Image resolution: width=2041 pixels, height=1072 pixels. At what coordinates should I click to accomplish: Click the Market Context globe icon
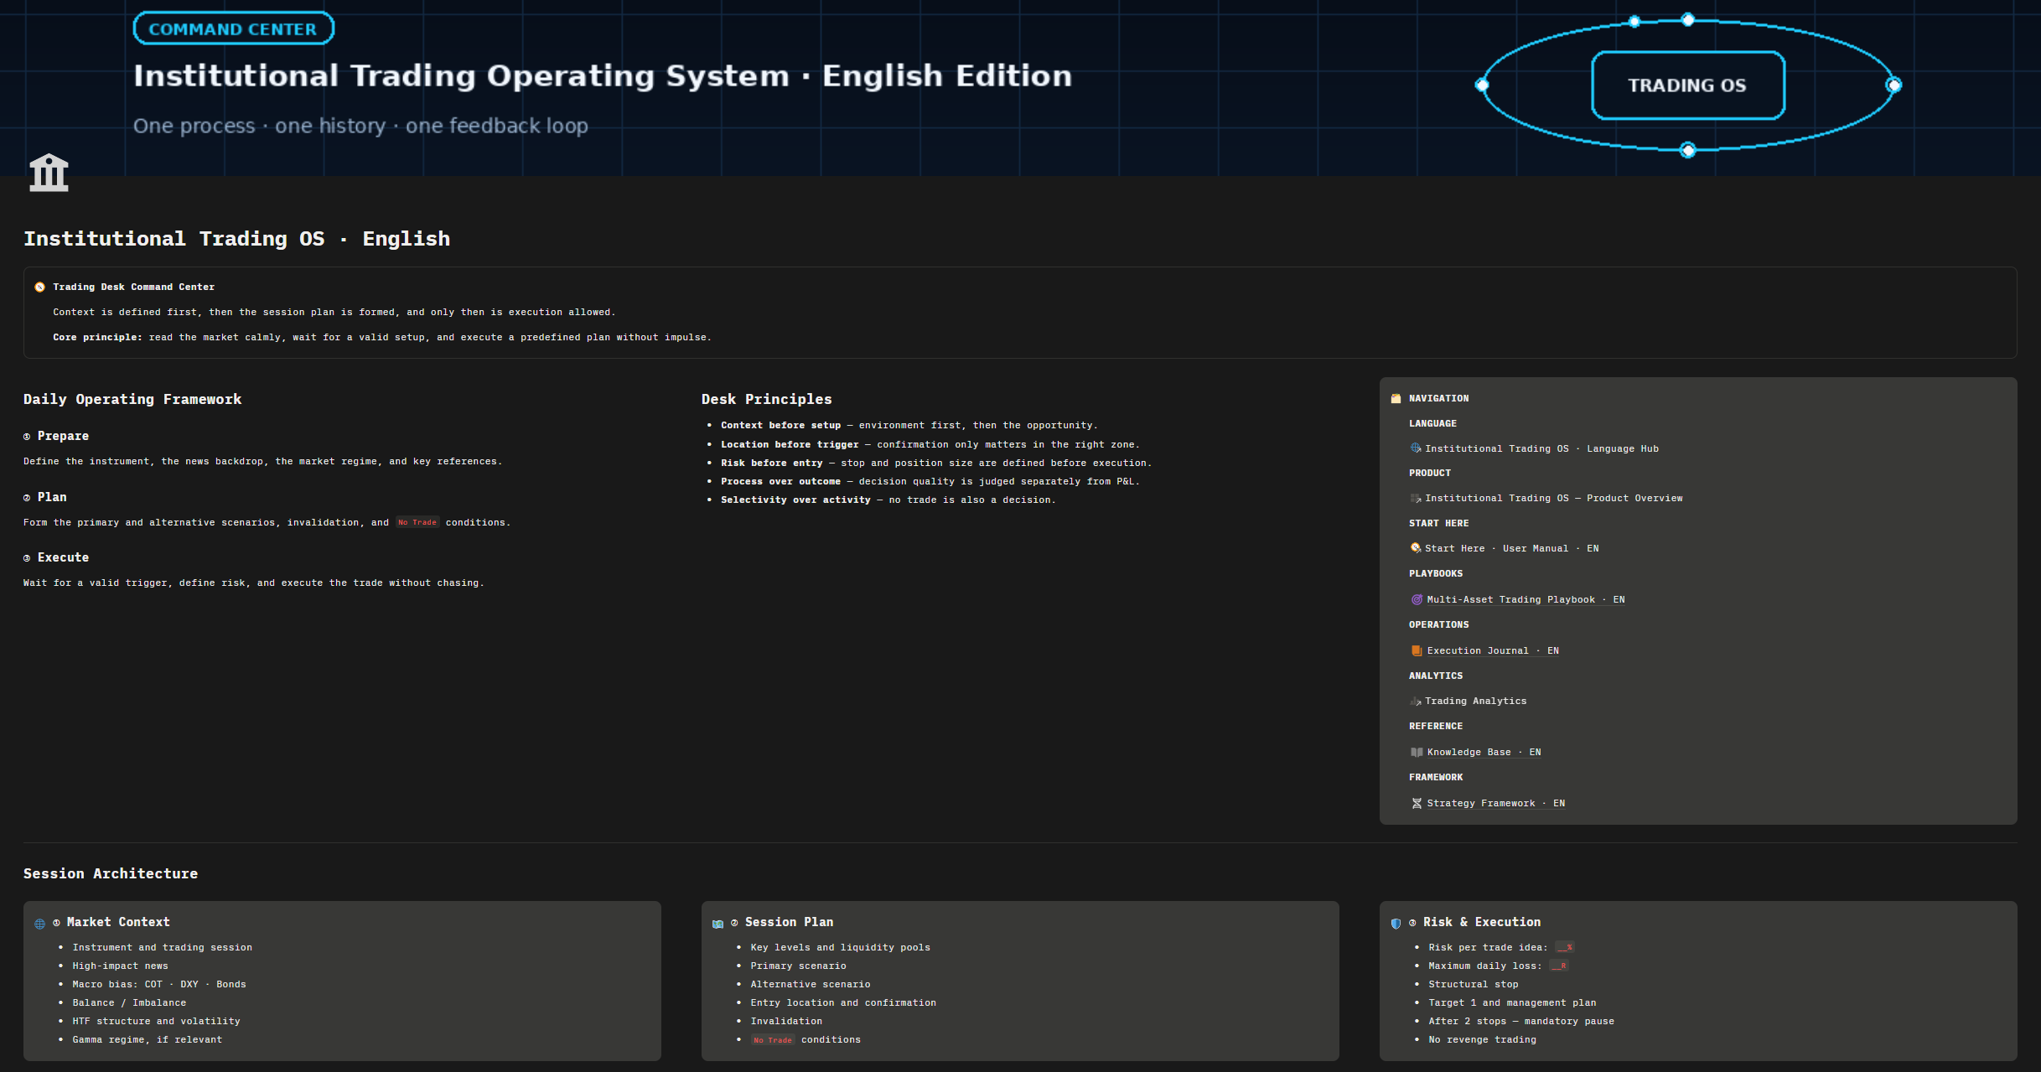(39, 924)
